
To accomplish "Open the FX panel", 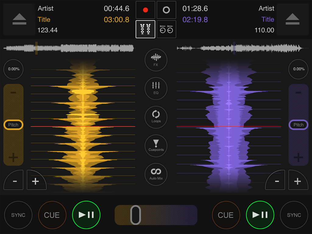I will [x=156, y=60].
